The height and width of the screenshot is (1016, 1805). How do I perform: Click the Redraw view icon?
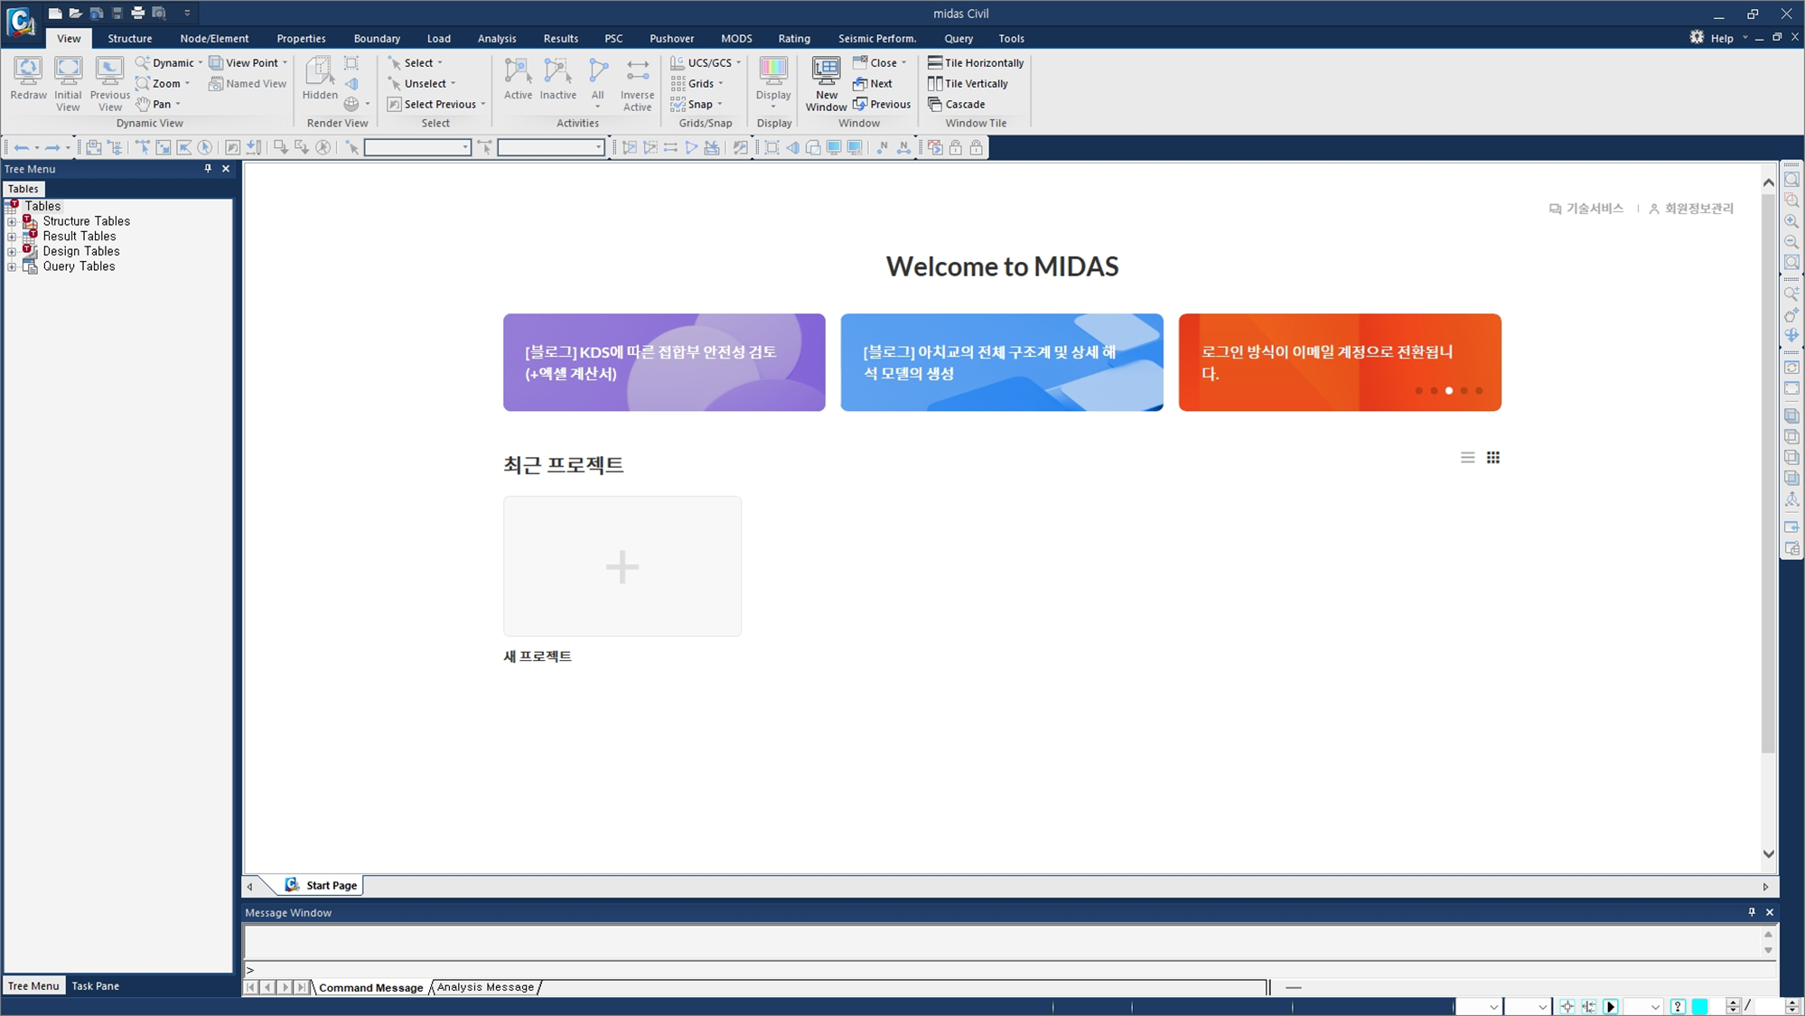point(28,79)
